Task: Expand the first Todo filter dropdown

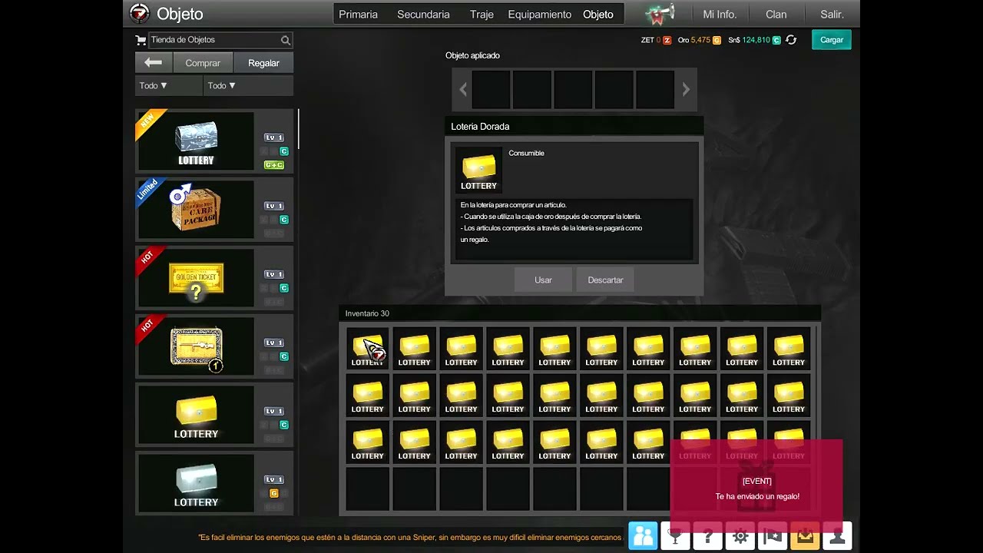Action: click(x=169, y=85)
